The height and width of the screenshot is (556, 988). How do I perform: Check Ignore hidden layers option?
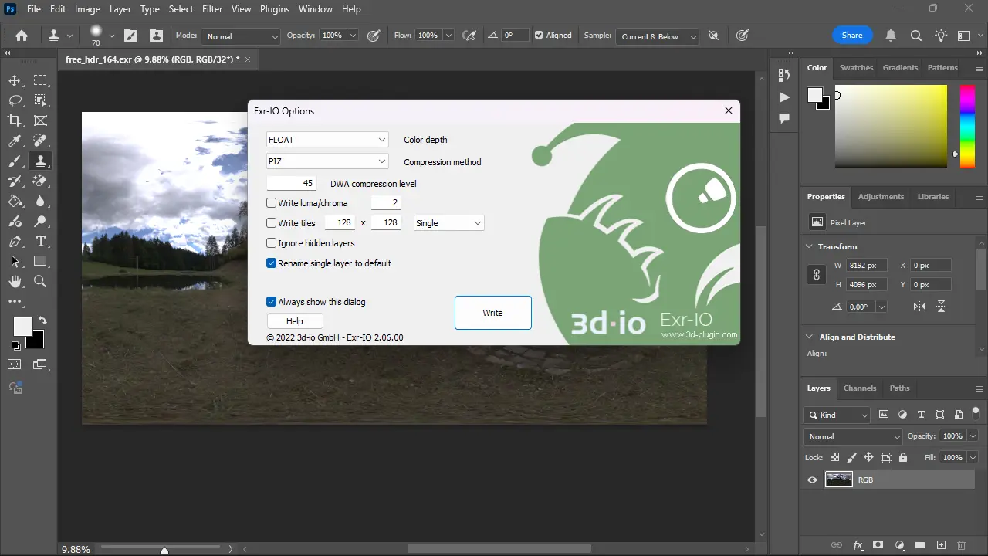tap(271, 243)
